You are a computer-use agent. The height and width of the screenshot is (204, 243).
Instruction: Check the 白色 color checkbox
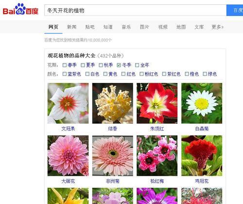point(87,74)
